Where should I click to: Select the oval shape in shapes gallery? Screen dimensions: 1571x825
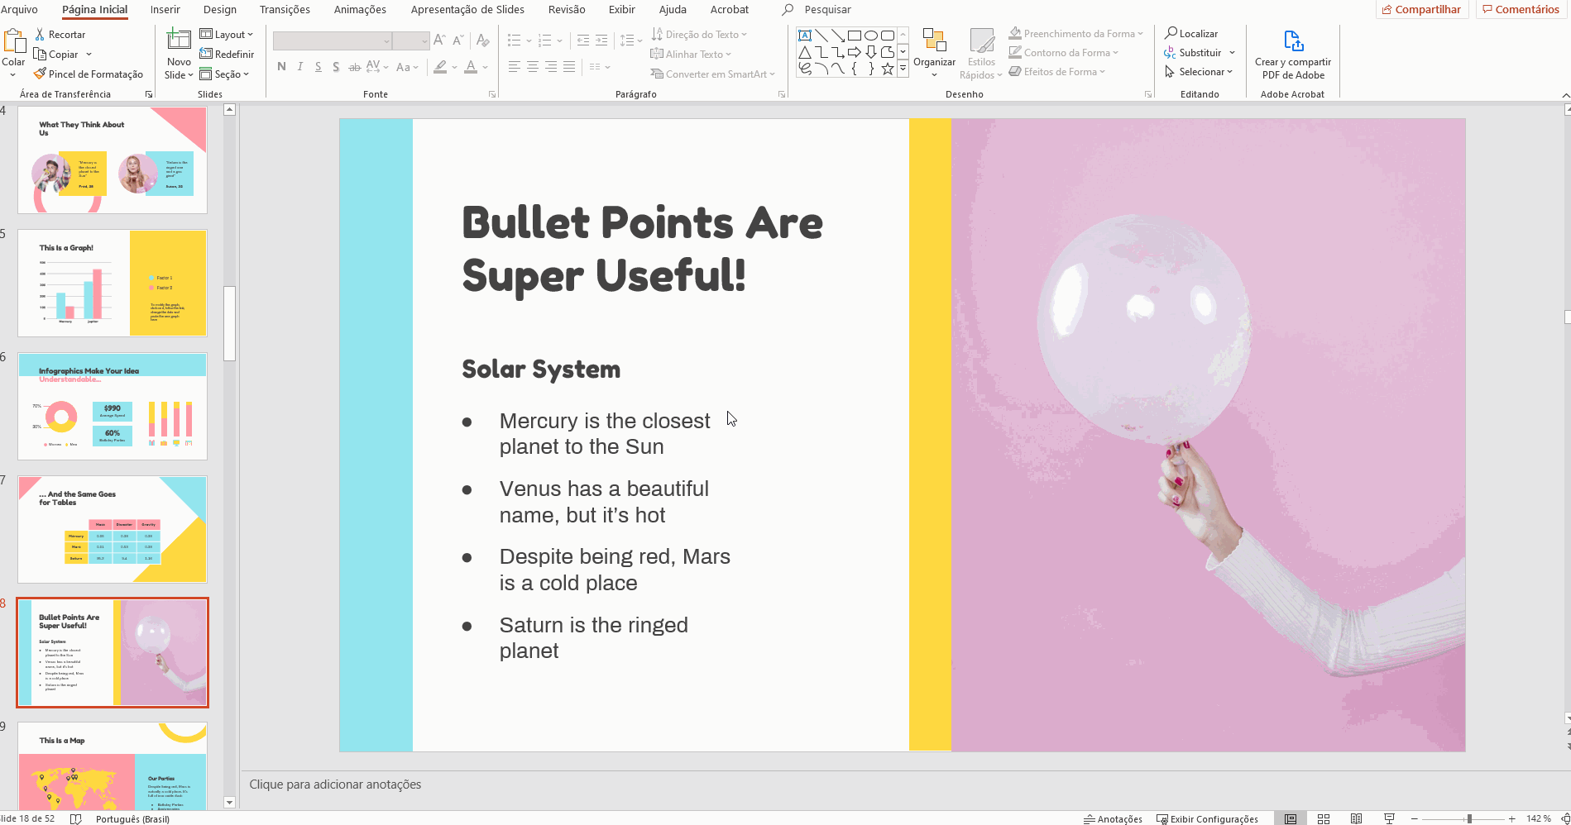tap(871, 36)
